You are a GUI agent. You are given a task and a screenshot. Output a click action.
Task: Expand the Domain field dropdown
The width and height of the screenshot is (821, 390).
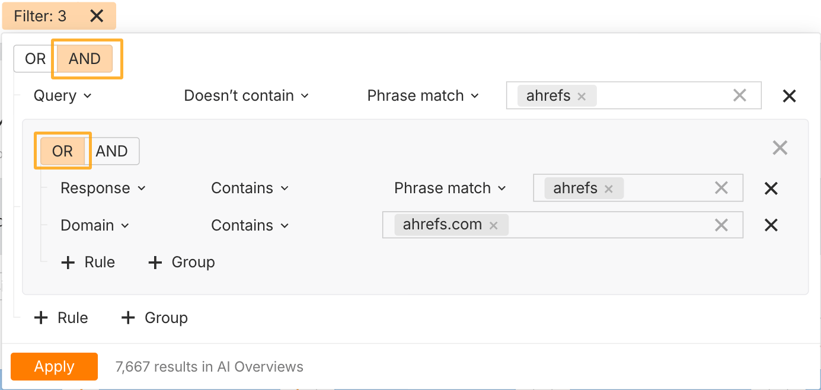[x=95, y=225]
